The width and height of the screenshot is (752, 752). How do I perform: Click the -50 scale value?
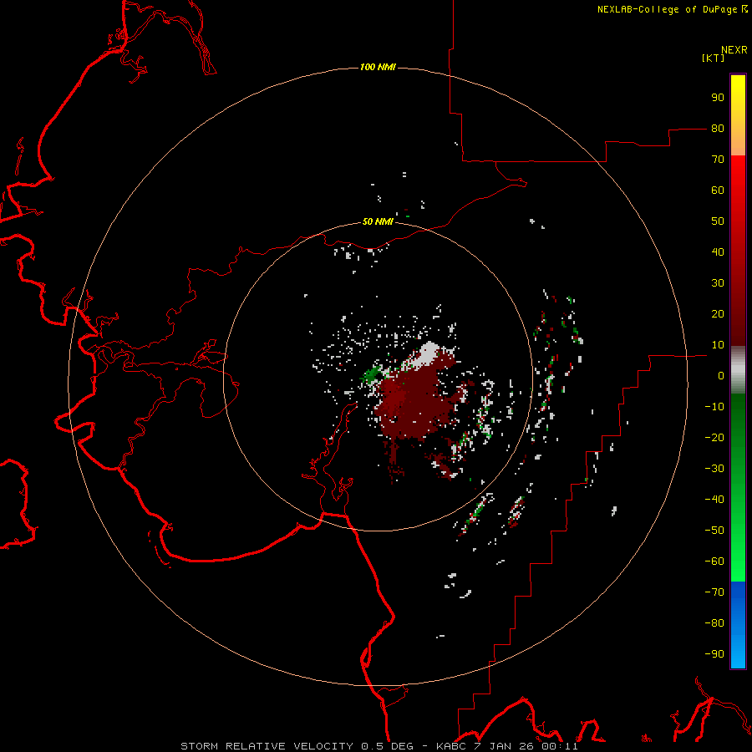pos(714,531)
